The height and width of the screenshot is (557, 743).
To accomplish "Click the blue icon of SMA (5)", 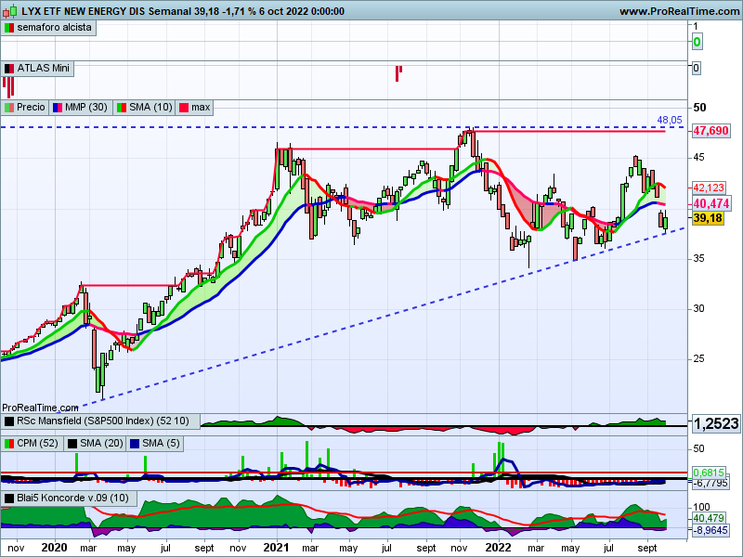I will pos(135,444).
